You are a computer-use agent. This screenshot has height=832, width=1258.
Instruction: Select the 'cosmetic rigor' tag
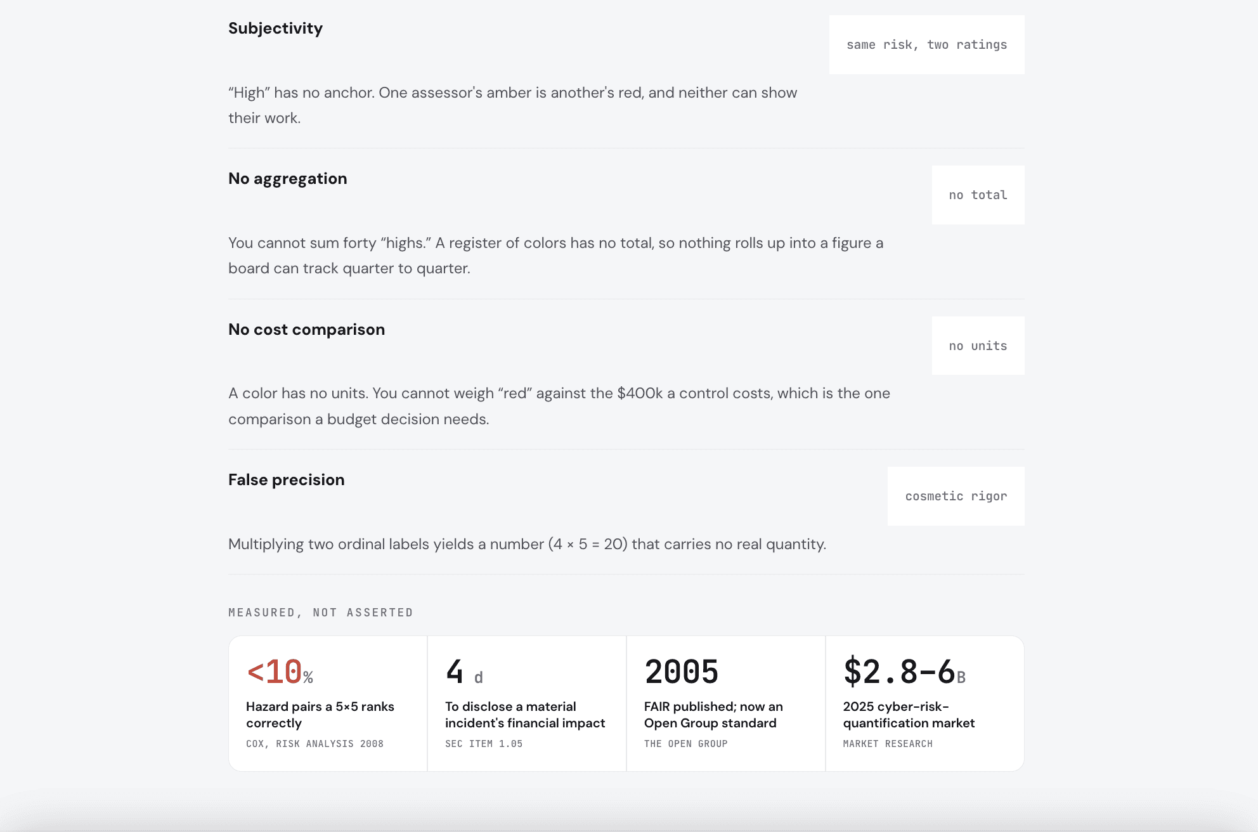[x=956, y=497]
